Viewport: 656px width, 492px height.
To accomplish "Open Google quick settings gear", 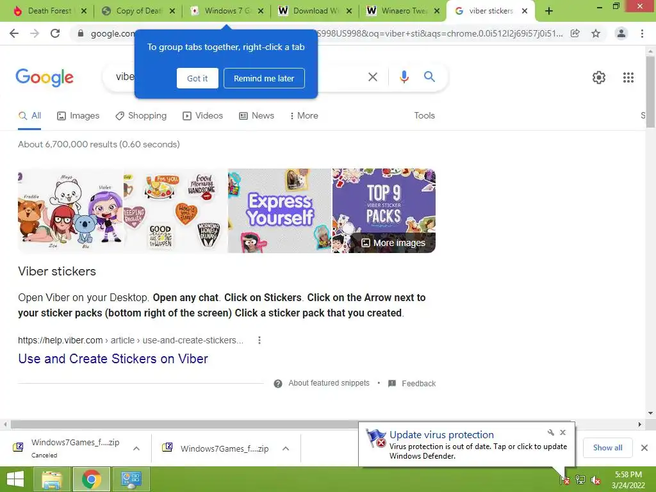I will click(x=599, y=78).
